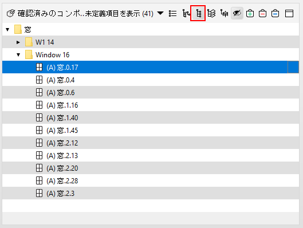
Task: Select item (A) 窓.2.12
Action: [151, 143]
